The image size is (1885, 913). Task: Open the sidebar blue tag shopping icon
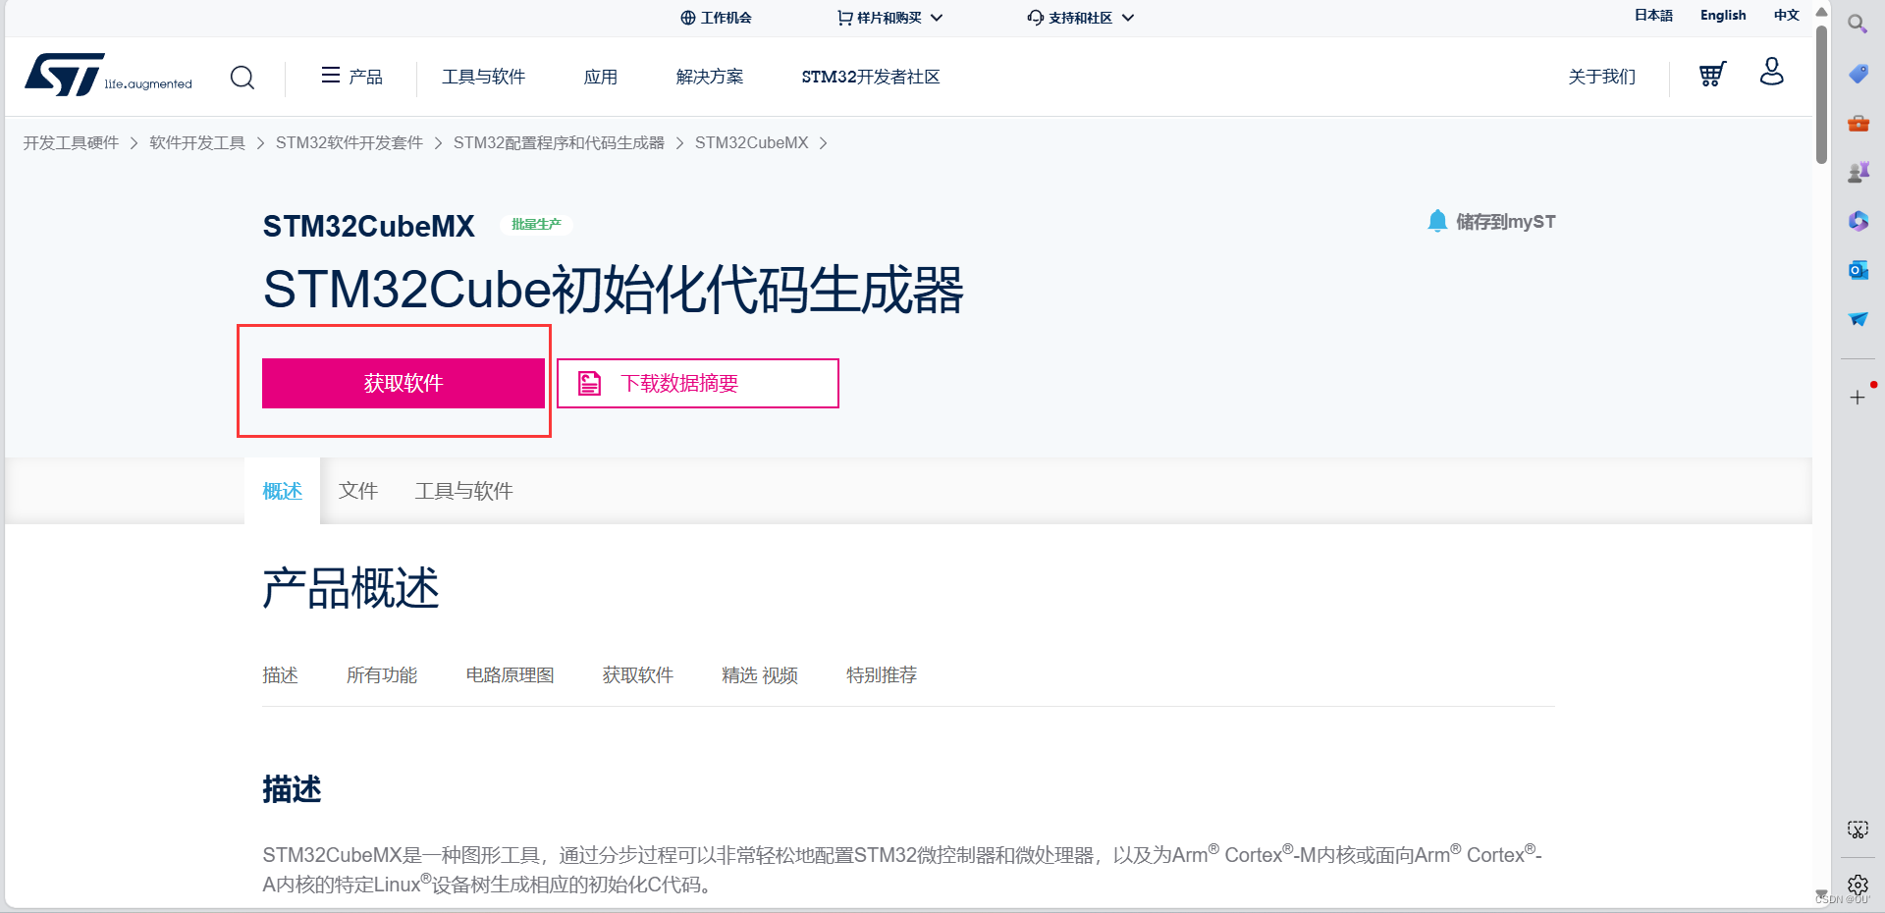pyautogui.click(x=1858, y=74)
